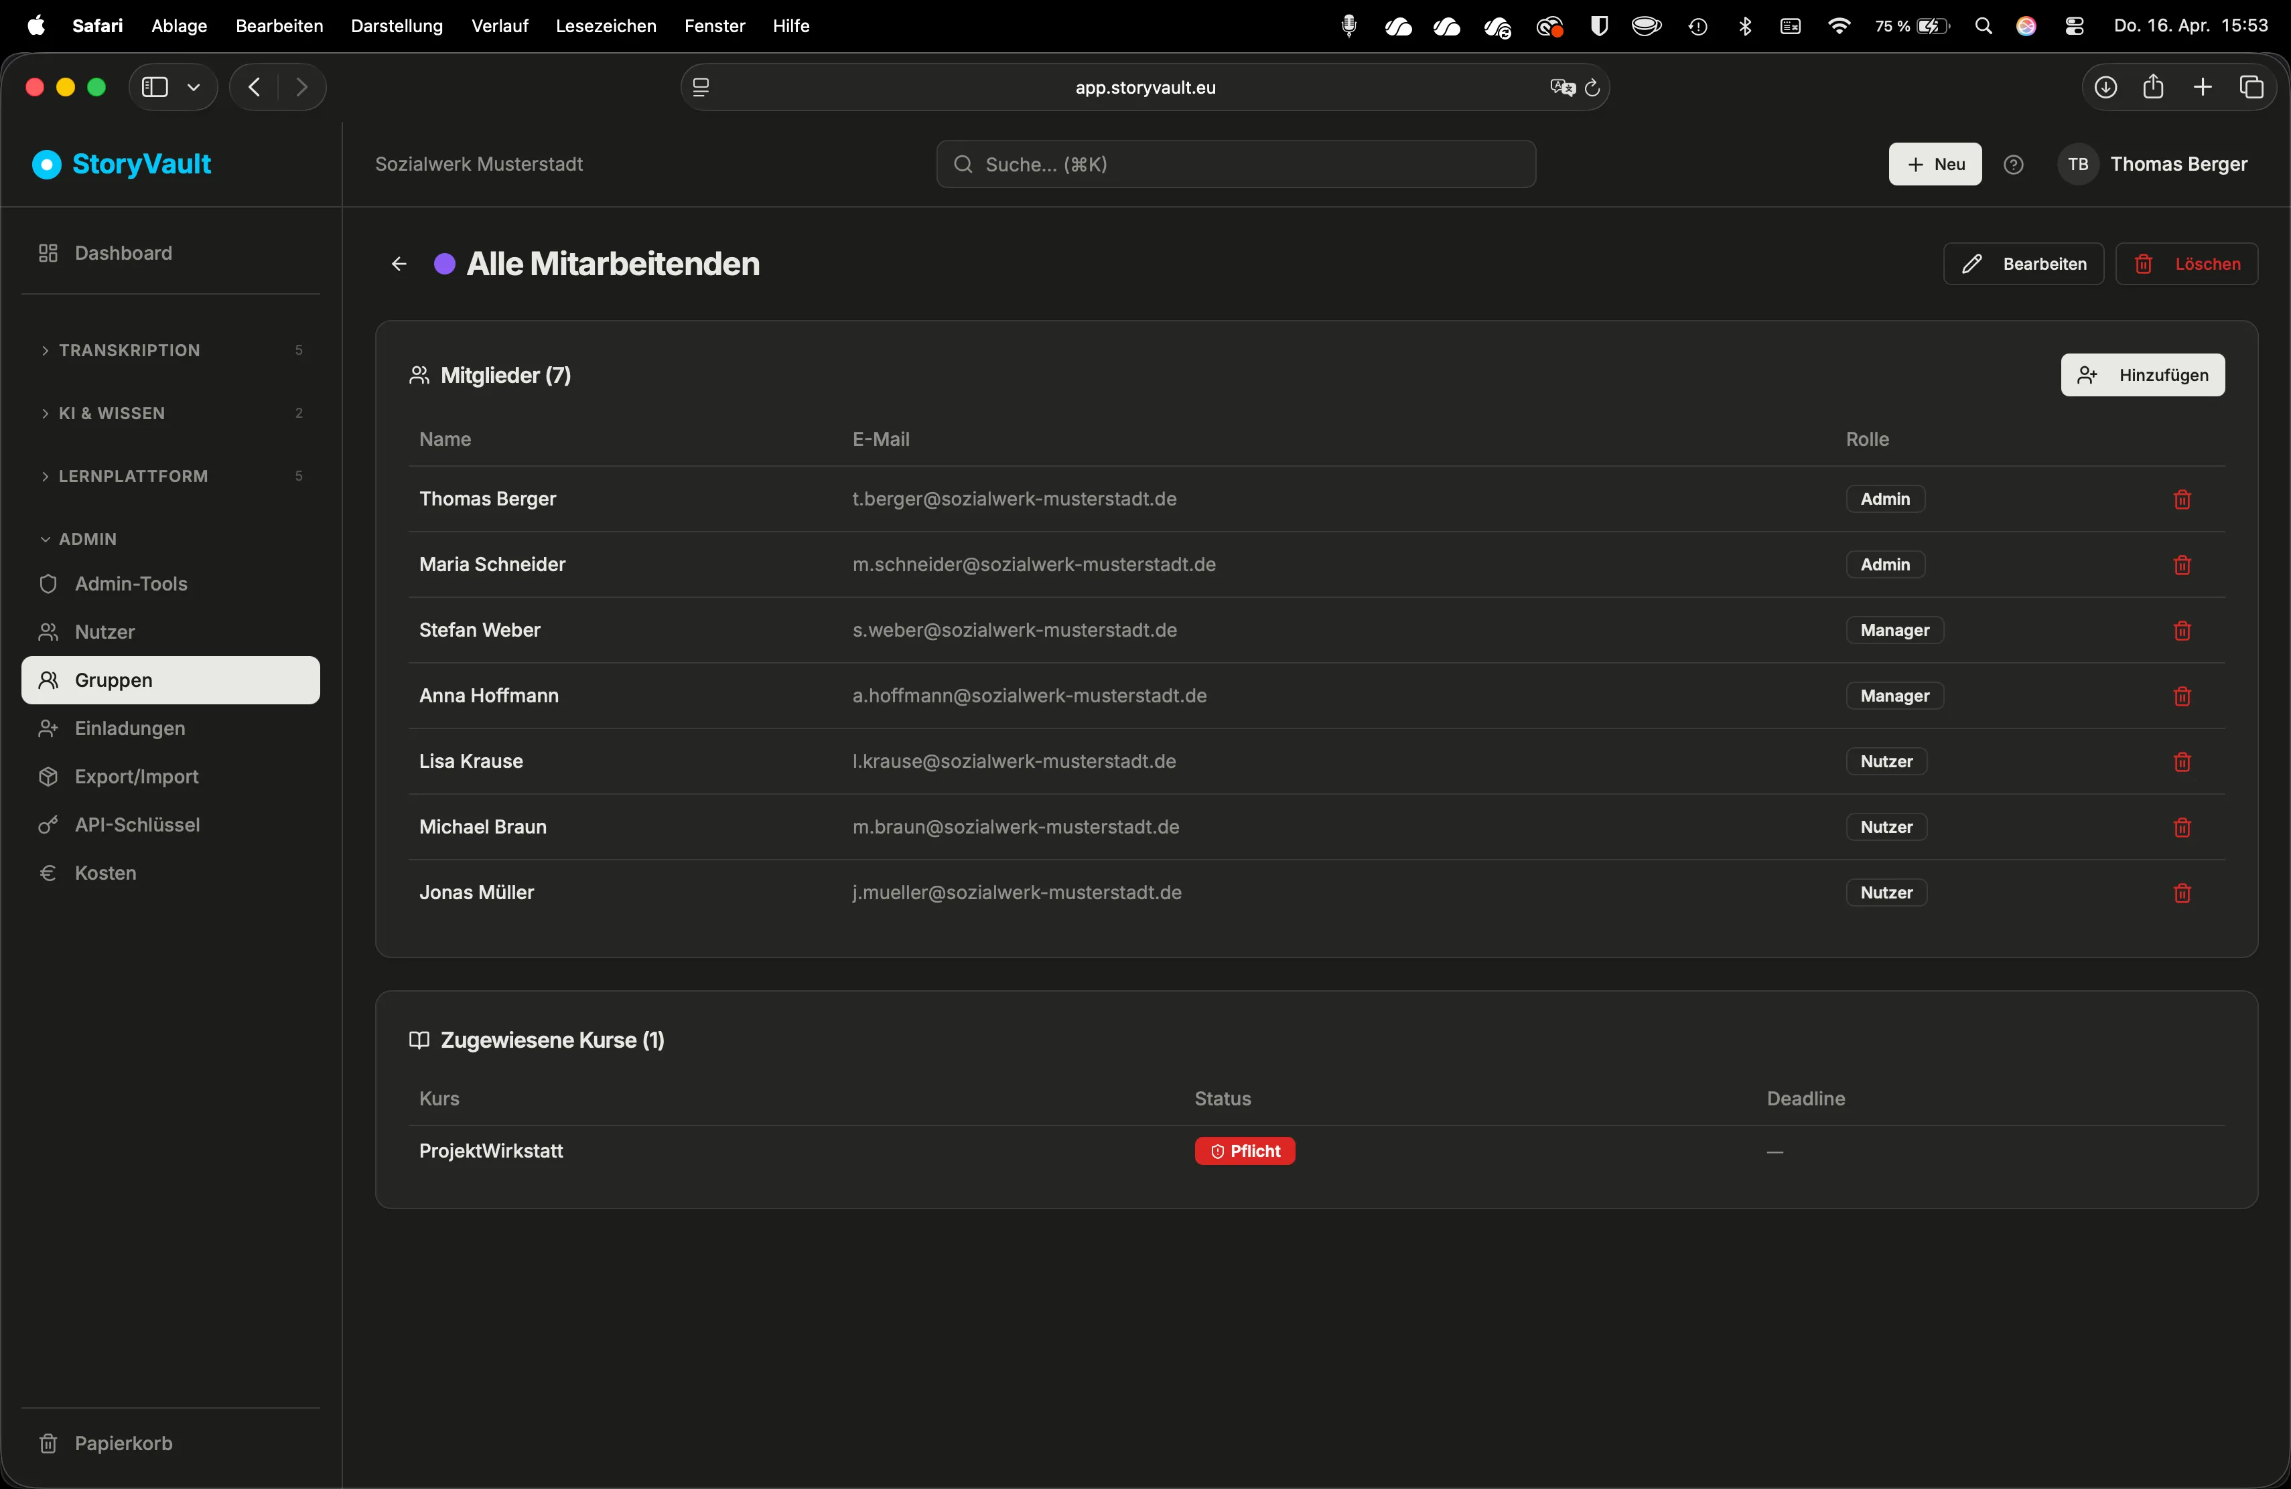Open Einladungen page
This screenshot has height=1489, width=2291.
(x=170, y=728)
